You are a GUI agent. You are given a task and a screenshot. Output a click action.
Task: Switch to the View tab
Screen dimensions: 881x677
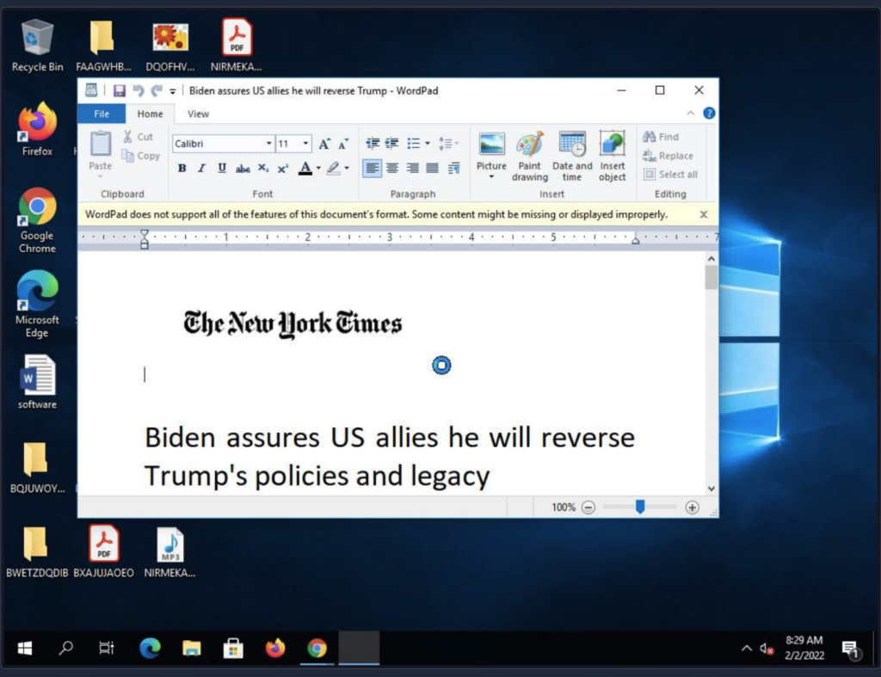[198, 114]
